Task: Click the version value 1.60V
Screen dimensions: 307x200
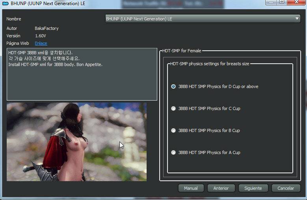Action: [41, 36]
